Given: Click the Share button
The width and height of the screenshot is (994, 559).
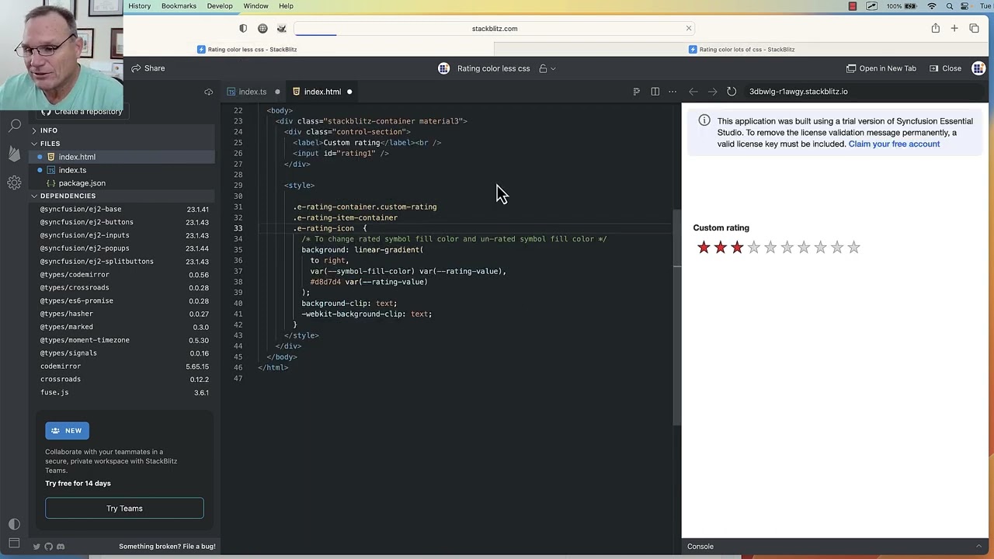Looking at the screenshot, I should (x=148, y=68).
